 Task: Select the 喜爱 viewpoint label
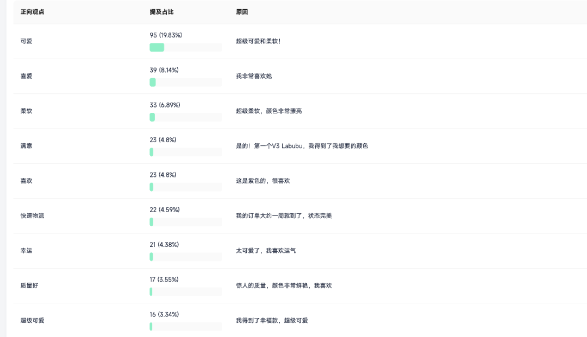(24, 76)
